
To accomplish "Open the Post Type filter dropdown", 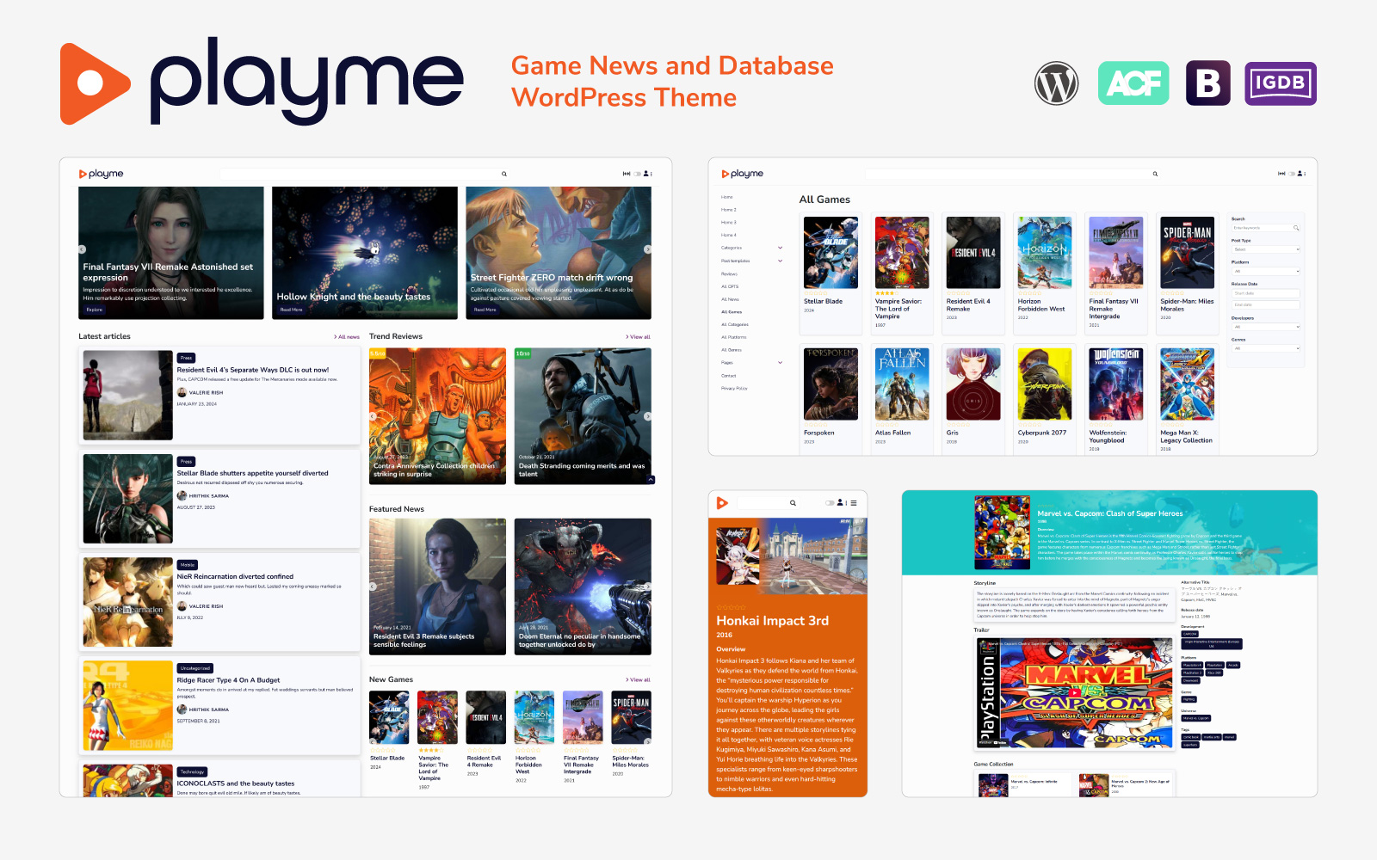I will 1265,249.
